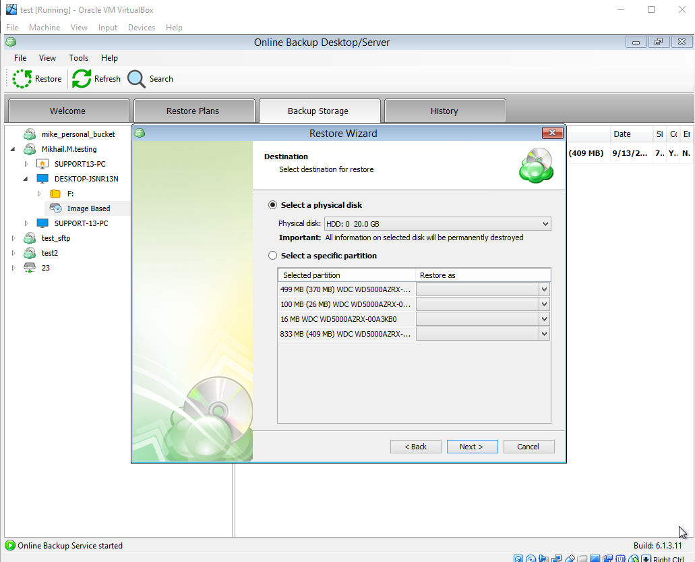Select the 499 MB (370 MB) partition row

346,289
